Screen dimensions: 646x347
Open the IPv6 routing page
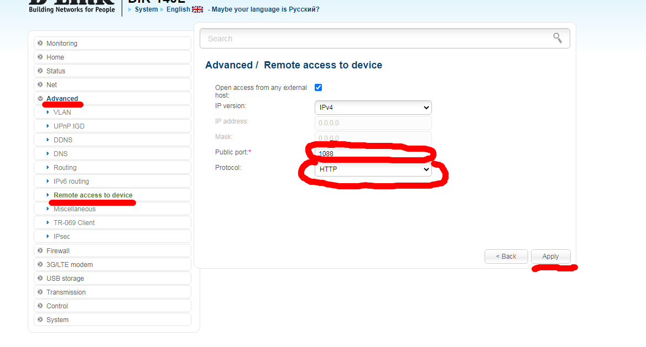point(112,181)
